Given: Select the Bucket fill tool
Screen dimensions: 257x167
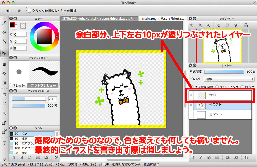Looking at the screenshot, I should tap(4, 73).
